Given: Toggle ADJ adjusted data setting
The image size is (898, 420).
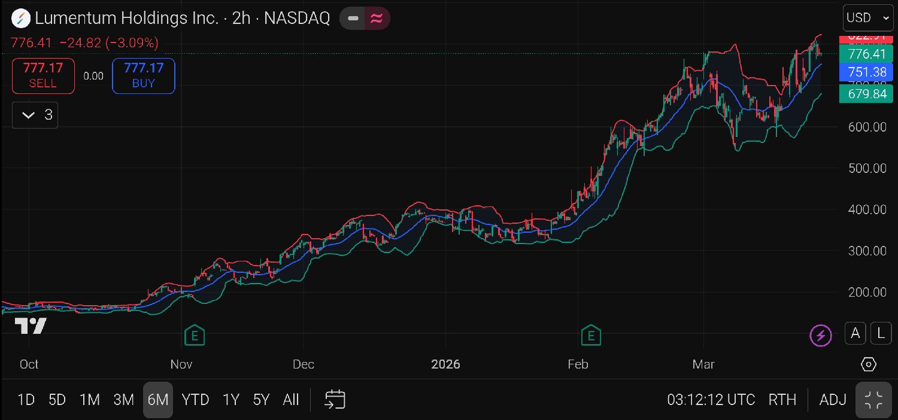Looking at the screenshot, I should (x=833, y=400).
